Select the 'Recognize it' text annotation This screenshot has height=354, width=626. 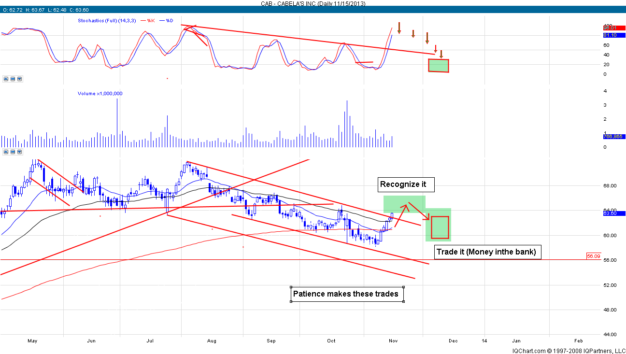pos(403,184)
